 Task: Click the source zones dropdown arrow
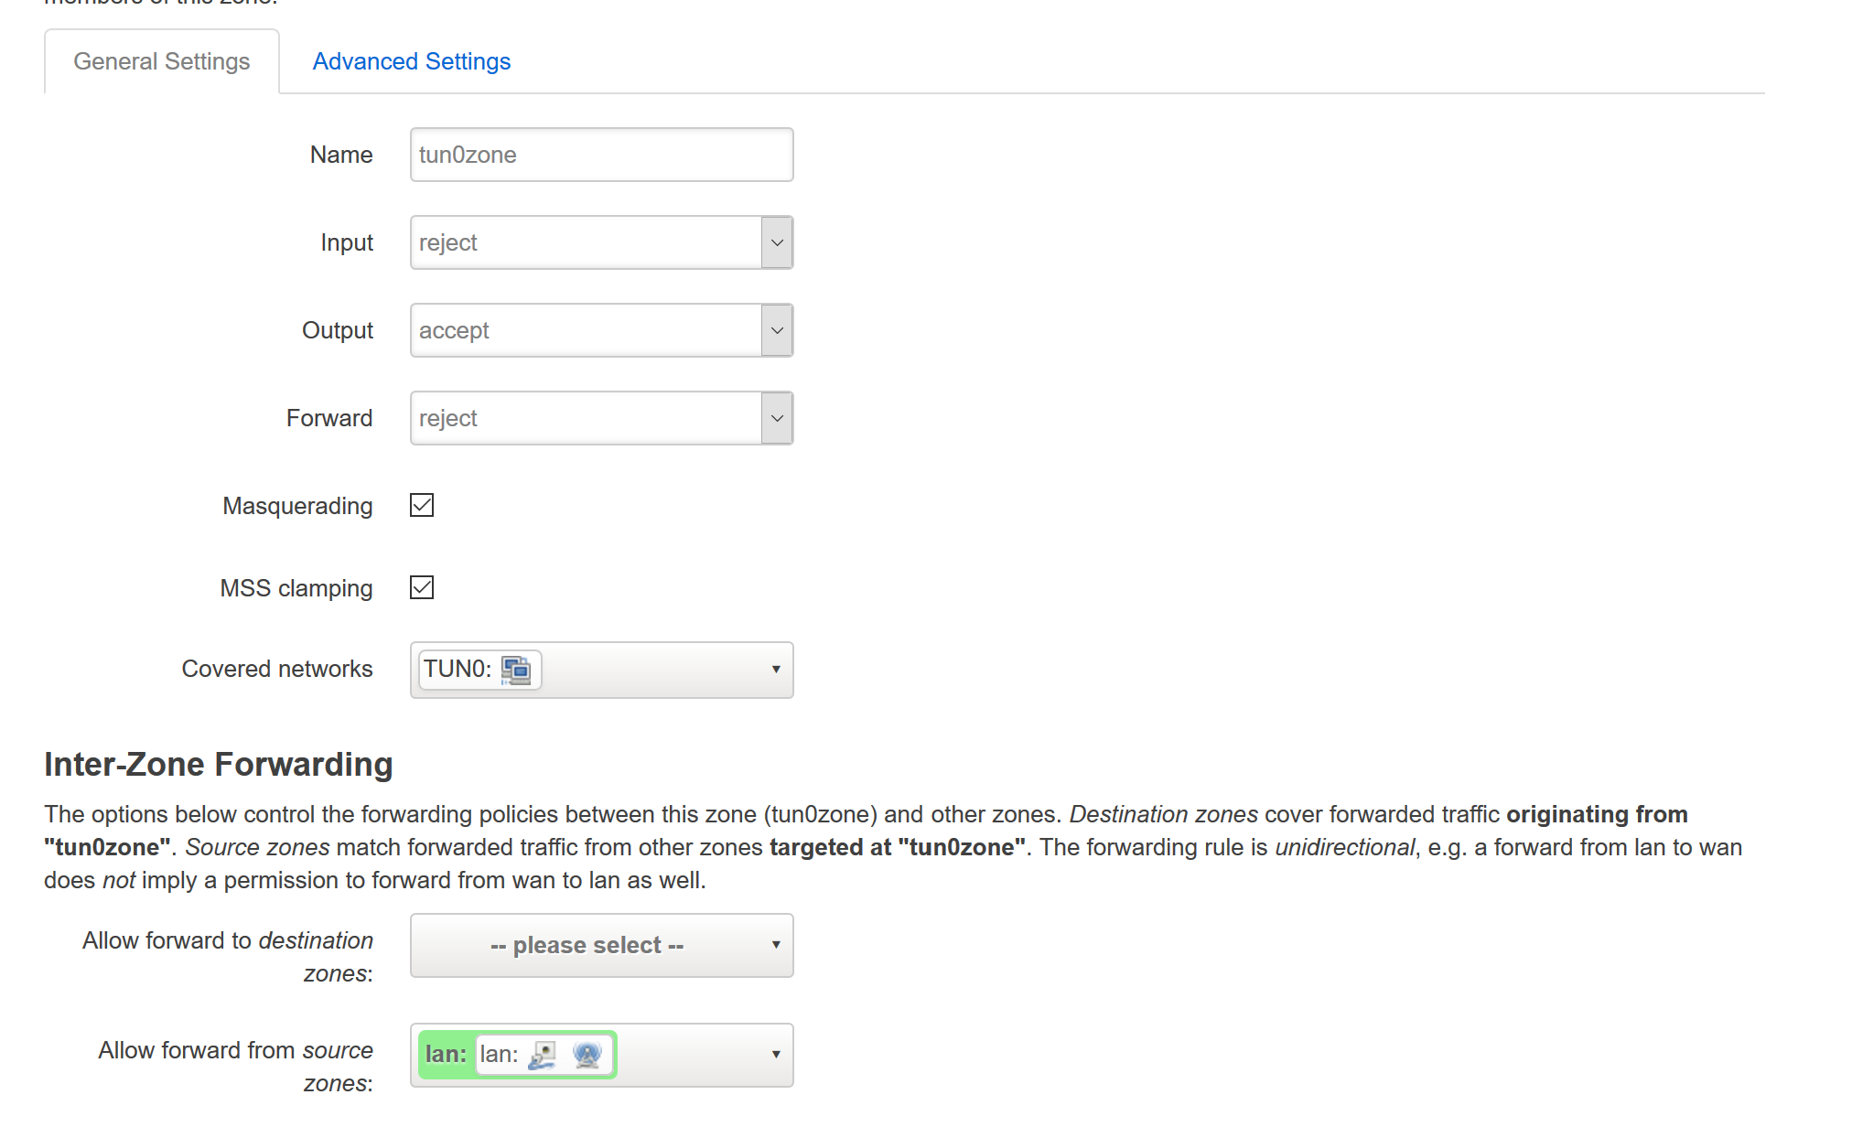[x=775, y=1055]
